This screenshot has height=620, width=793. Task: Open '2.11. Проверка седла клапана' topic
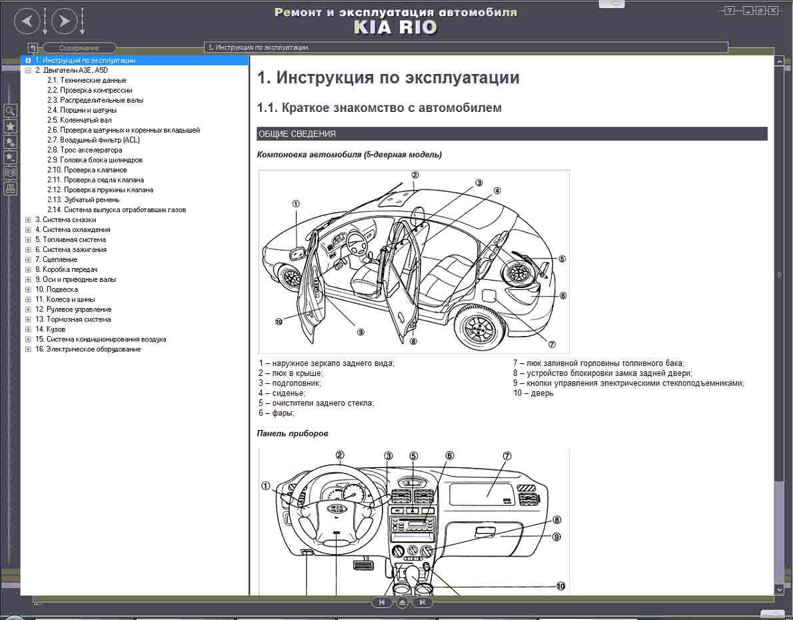(x=95, y=180)
